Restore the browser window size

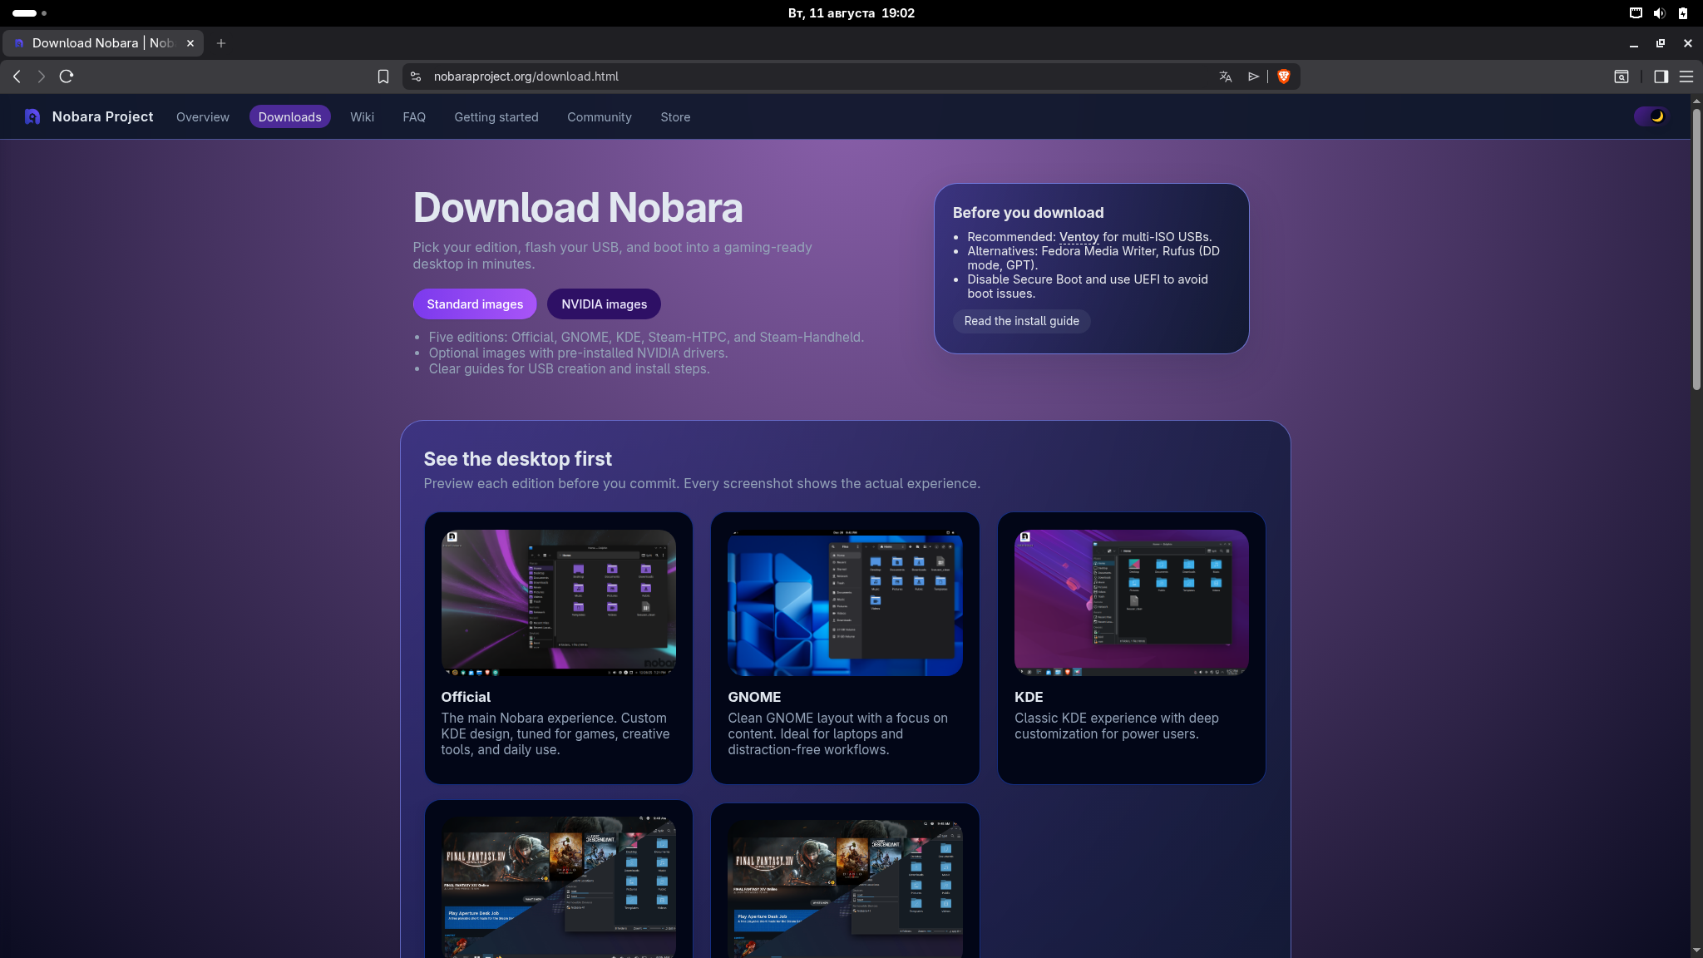tap(1661, 43)
